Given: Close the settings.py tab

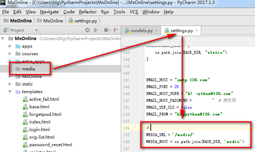Looking at the screenshot, I should click(x=197, y=31).
